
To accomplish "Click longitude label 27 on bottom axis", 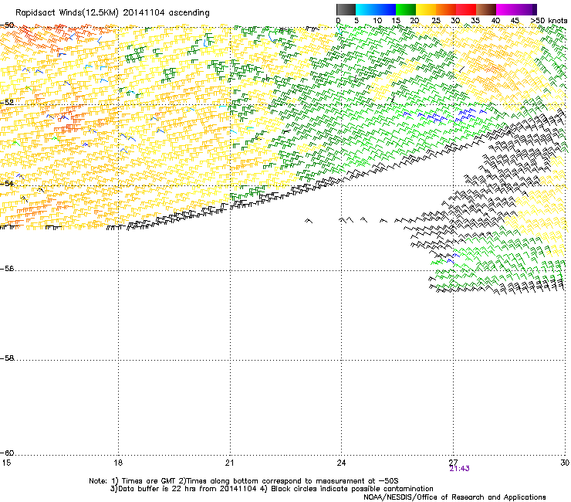I will click(x=453, y=463).
